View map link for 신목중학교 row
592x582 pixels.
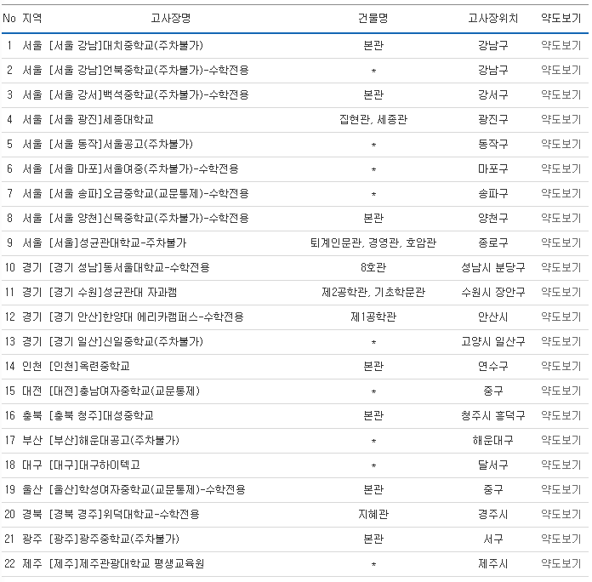[x=561, y=219]
